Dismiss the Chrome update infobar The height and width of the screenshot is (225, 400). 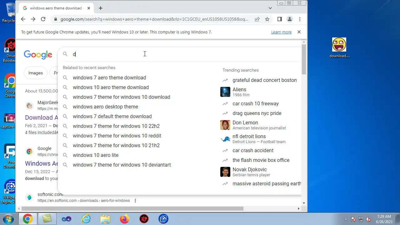click(299, 32)
